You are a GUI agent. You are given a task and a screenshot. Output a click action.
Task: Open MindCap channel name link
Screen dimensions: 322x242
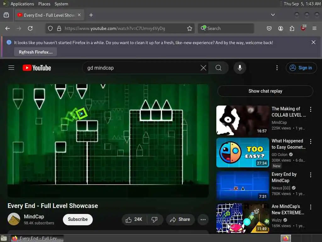click(x=34, y=217)
